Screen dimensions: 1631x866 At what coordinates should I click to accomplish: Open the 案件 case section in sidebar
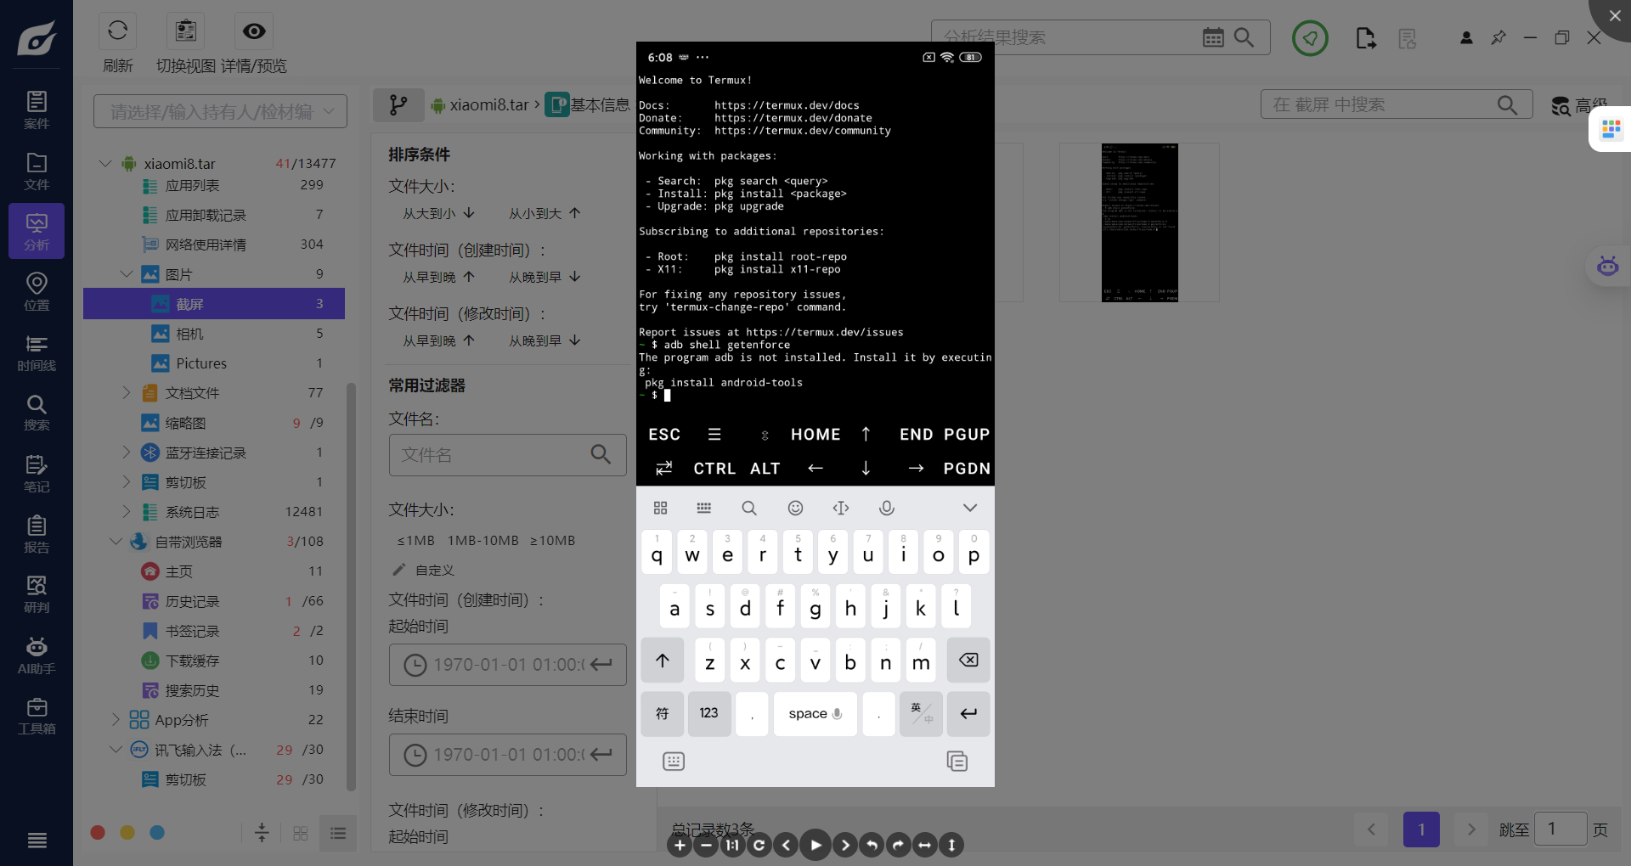pyautogui.click(x=37, y=110)
